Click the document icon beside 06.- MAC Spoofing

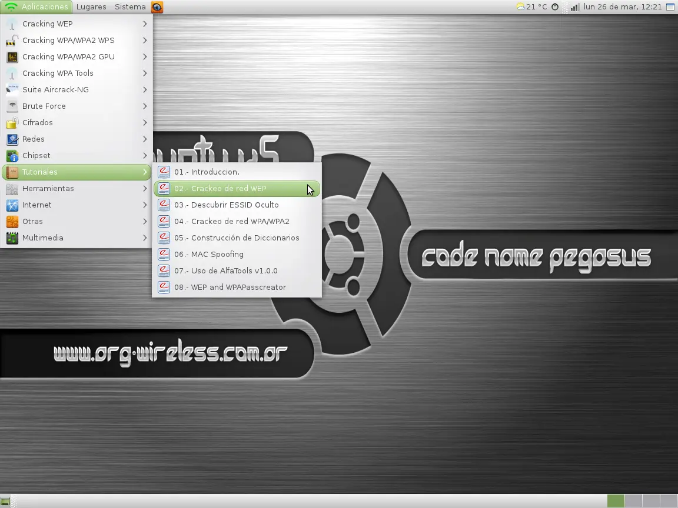coord(164,254)
